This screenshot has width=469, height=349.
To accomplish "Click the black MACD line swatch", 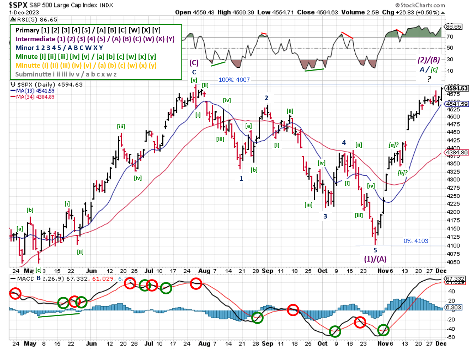I will click(13, 278).
